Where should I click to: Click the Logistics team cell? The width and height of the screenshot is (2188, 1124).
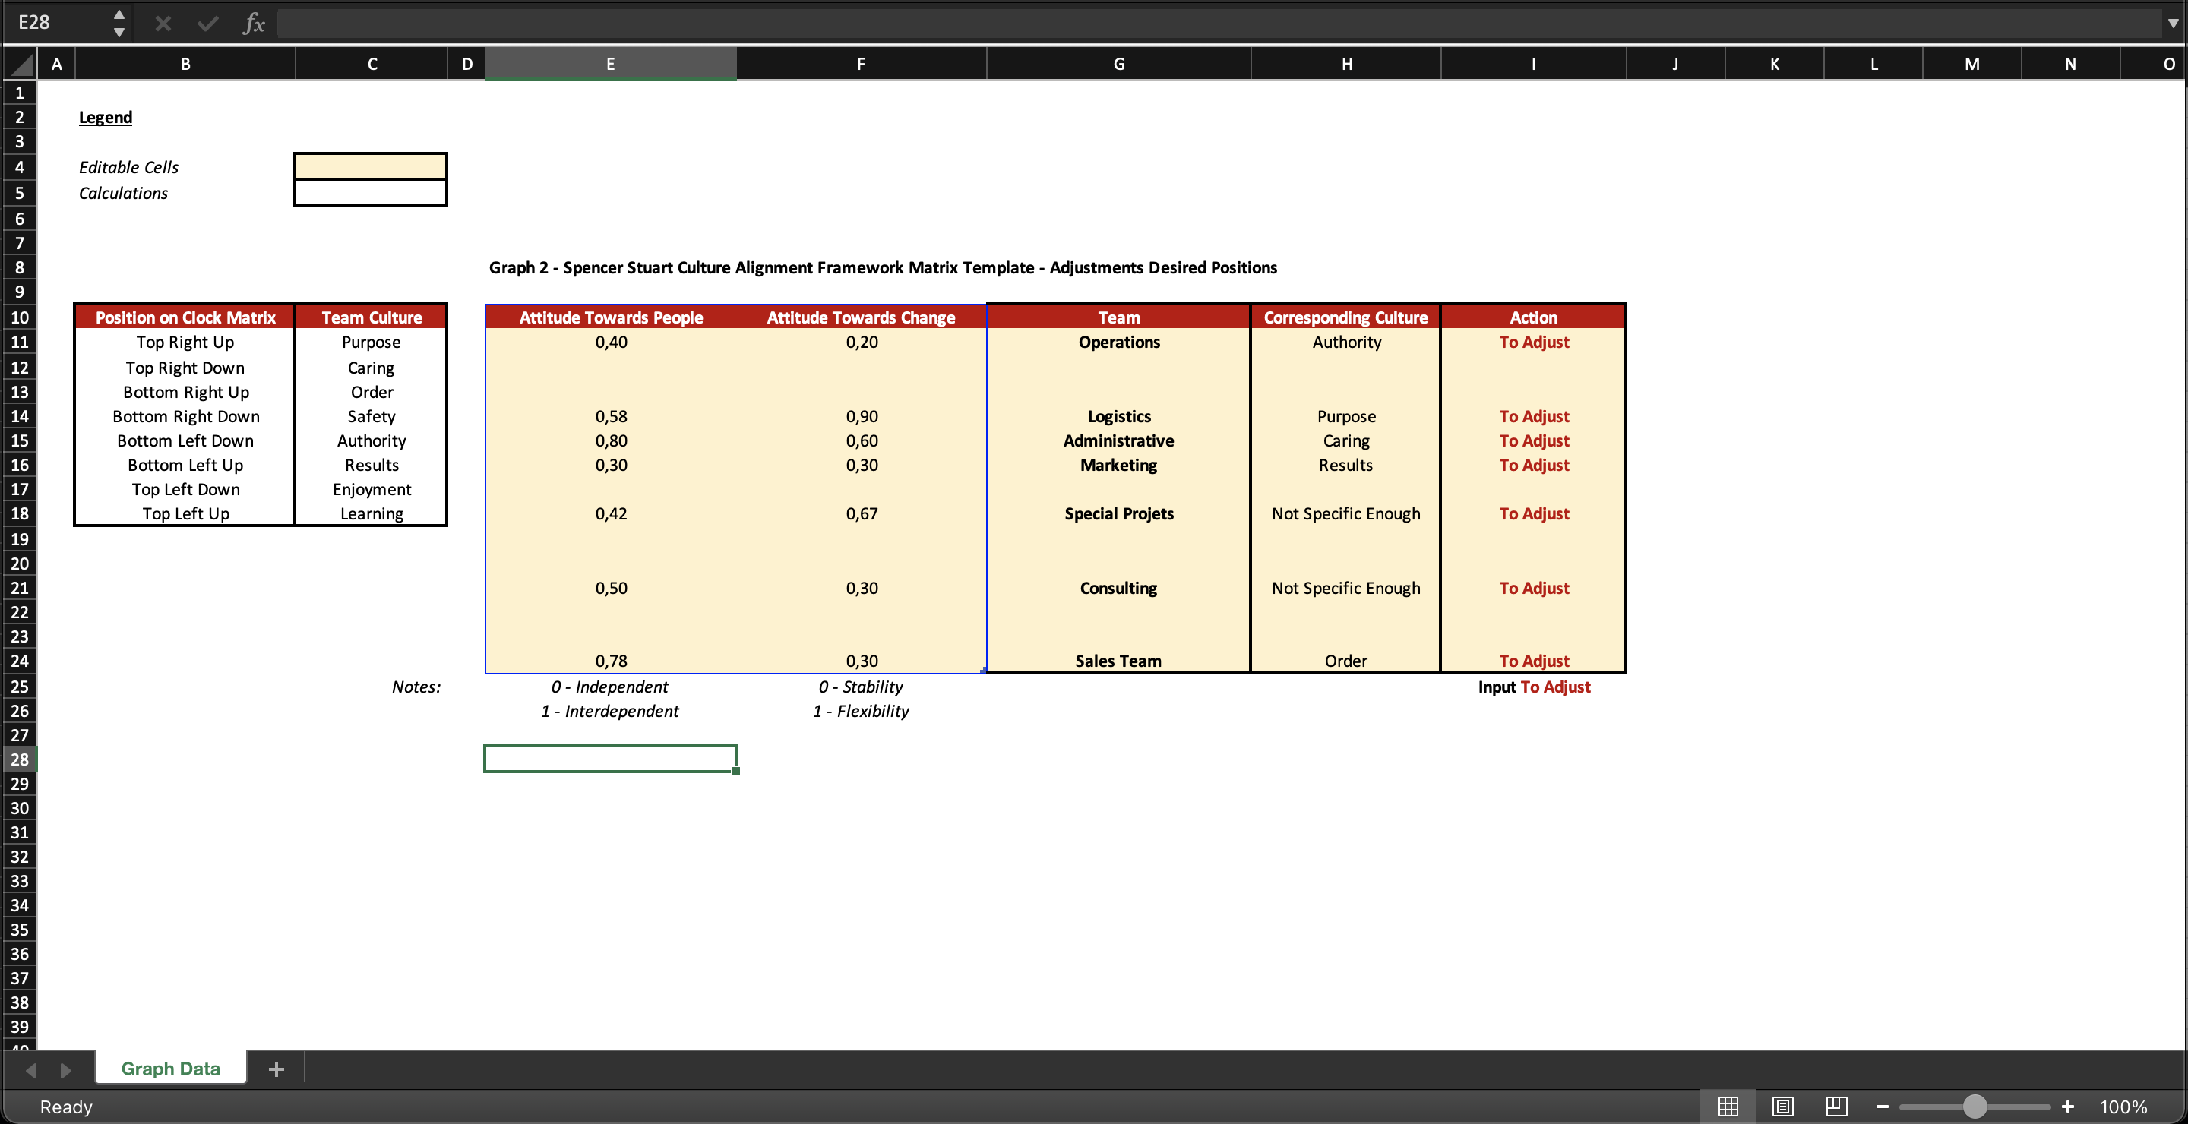(1118, 416)
